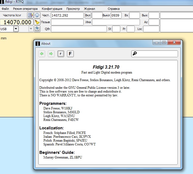
Task: Open the Справка menu
Action: (x=113, y=9)
